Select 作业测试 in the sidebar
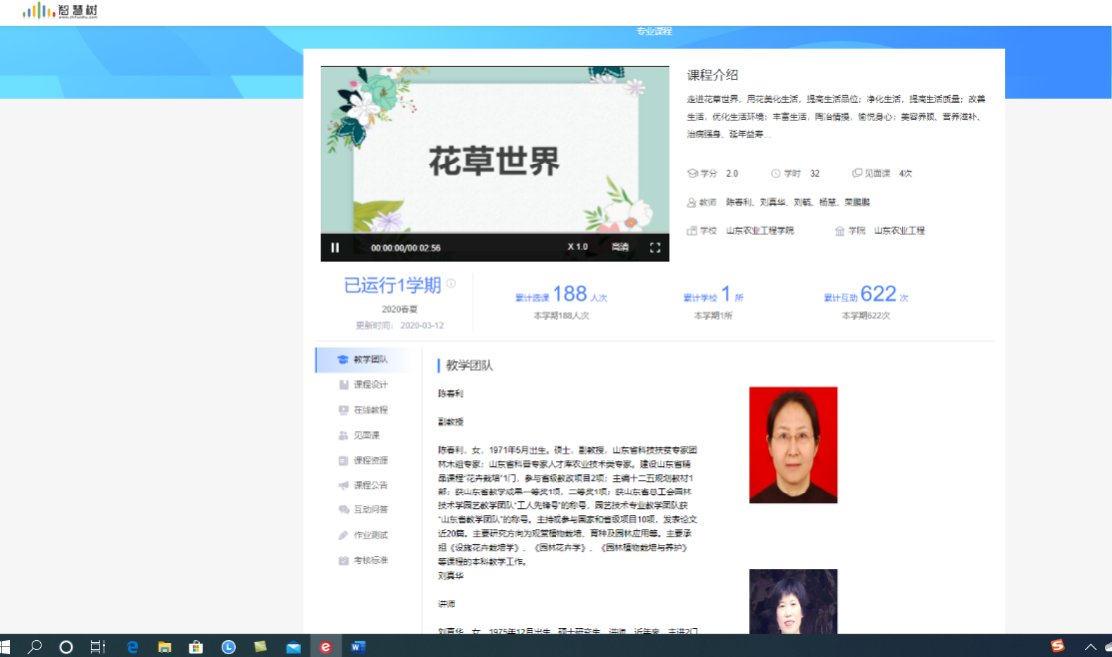The image size is (1112, 657). (x=369, y=536)
